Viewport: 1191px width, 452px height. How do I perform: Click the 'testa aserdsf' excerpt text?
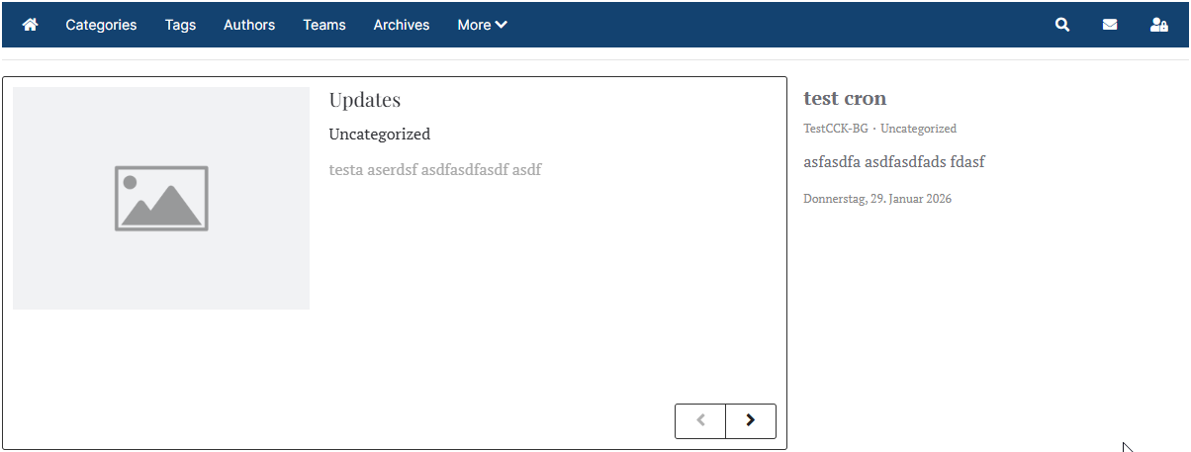point(434,170)
